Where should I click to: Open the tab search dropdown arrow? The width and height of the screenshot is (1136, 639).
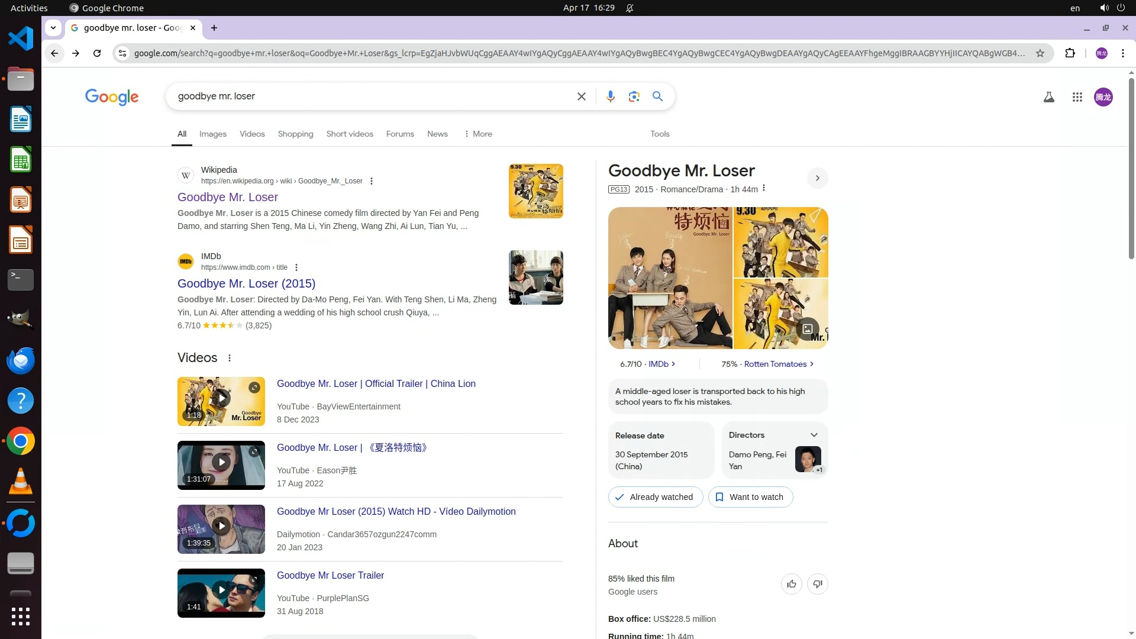53,28
